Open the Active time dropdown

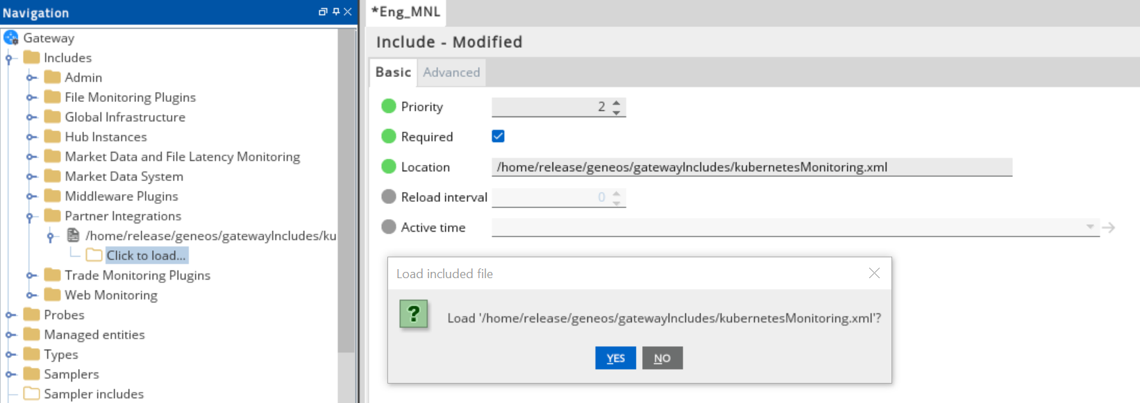[1090, 227]
